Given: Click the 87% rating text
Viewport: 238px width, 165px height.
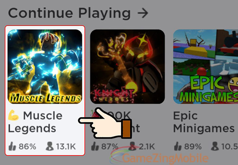Looking at the screenshot, I should pos(110,147).
